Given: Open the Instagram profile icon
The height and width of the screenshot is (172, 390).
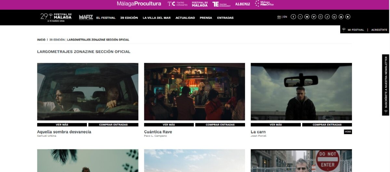Looking at the screenshot, I should click(320, 17).
